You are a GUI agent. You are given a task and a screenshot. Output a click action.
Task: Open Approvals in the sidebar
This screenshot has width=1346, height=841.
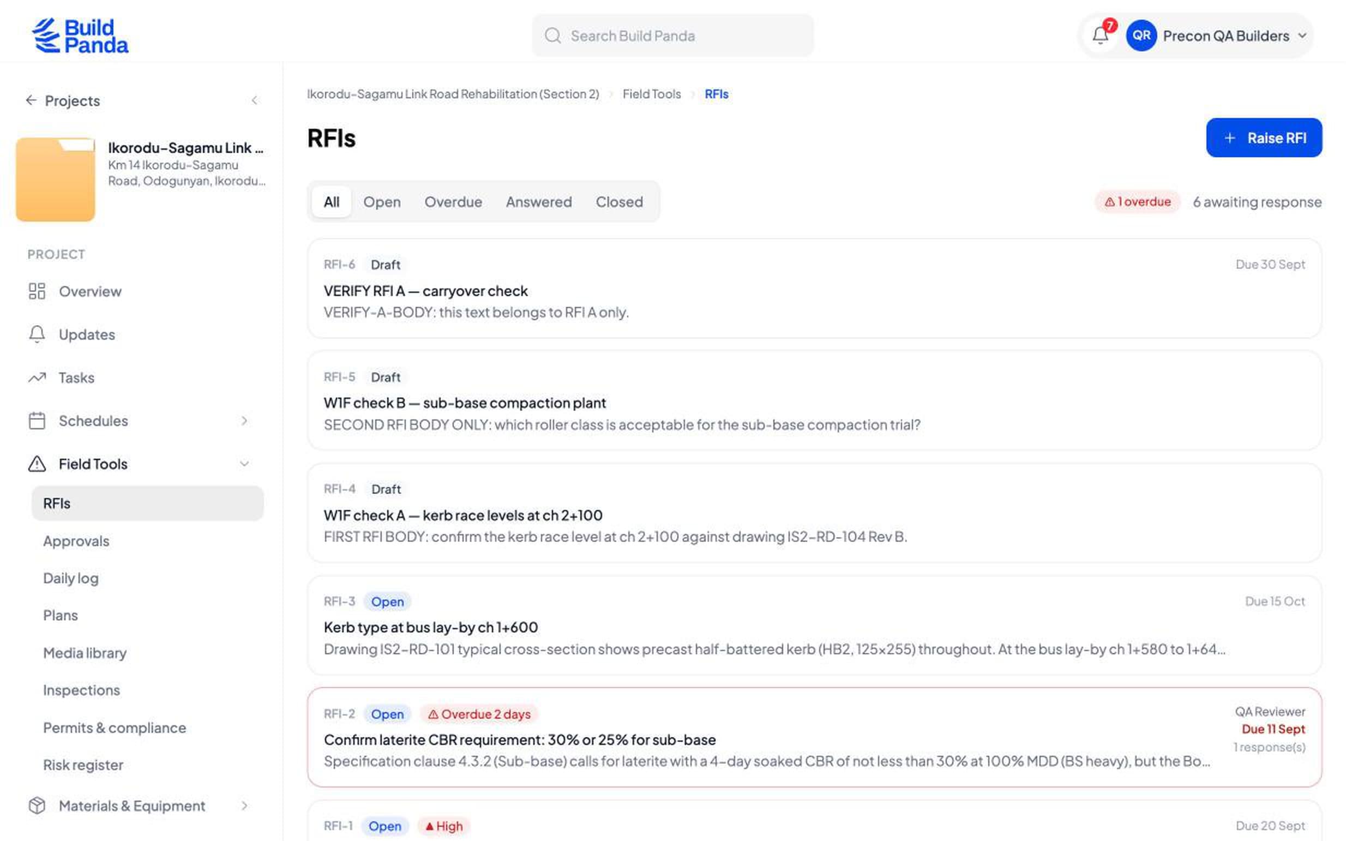[x=76, y=540]
